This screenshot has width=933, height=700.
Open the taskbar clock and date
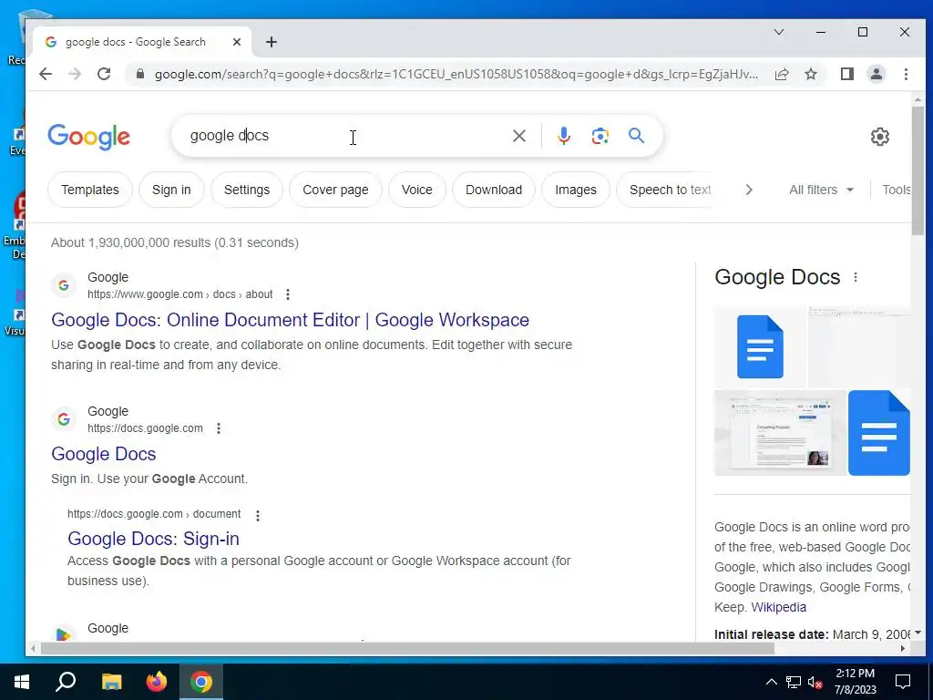pos(855,682)
